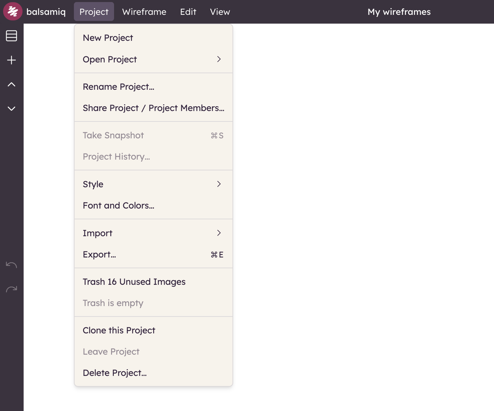Select Trash 16 Unused Images
Screen dimensions: 494x411
[134, 282]
